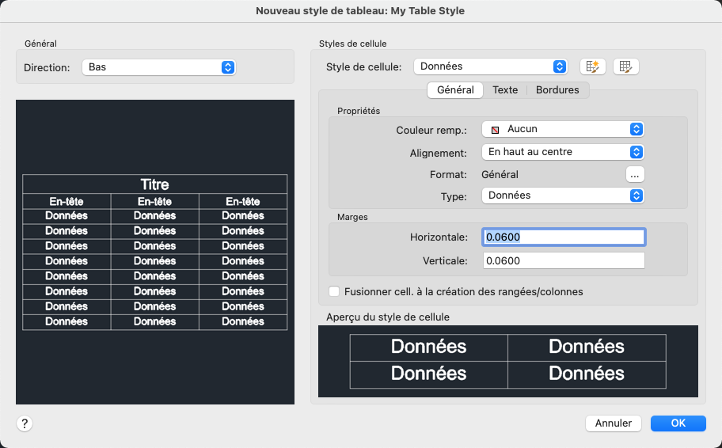Open the Couleur remp. dropdown arrow
Viewport: 722px width, 448px height.
[x=635, y=129]
